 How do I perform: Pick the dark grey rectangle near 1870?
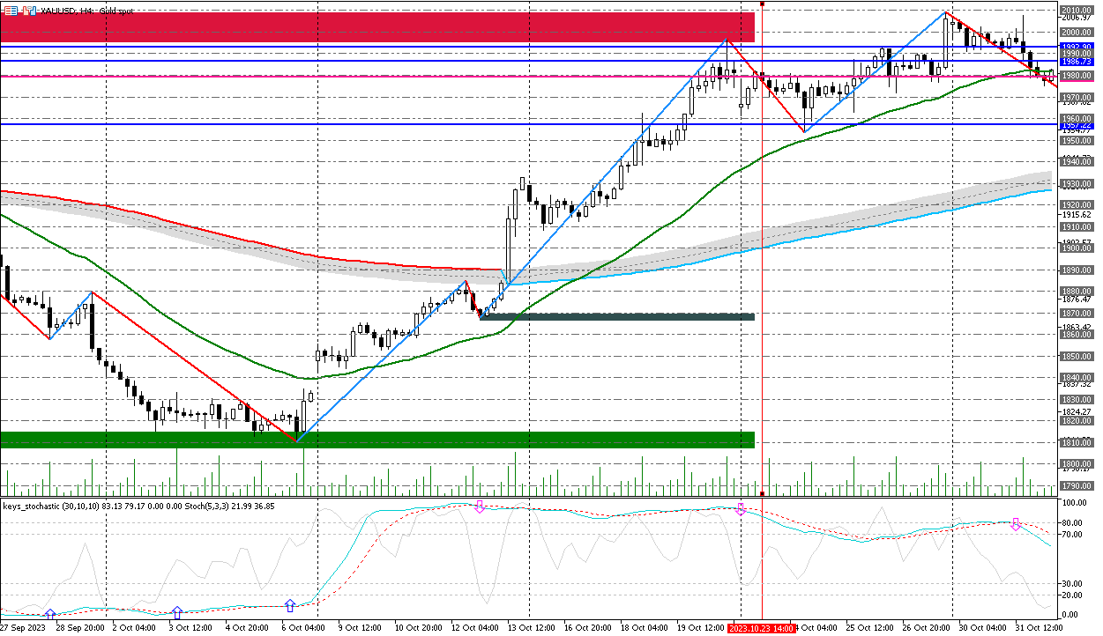coord(617,316)
